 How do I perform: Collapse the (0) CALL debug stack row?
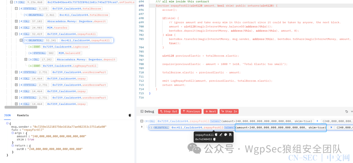pos(142,121)
